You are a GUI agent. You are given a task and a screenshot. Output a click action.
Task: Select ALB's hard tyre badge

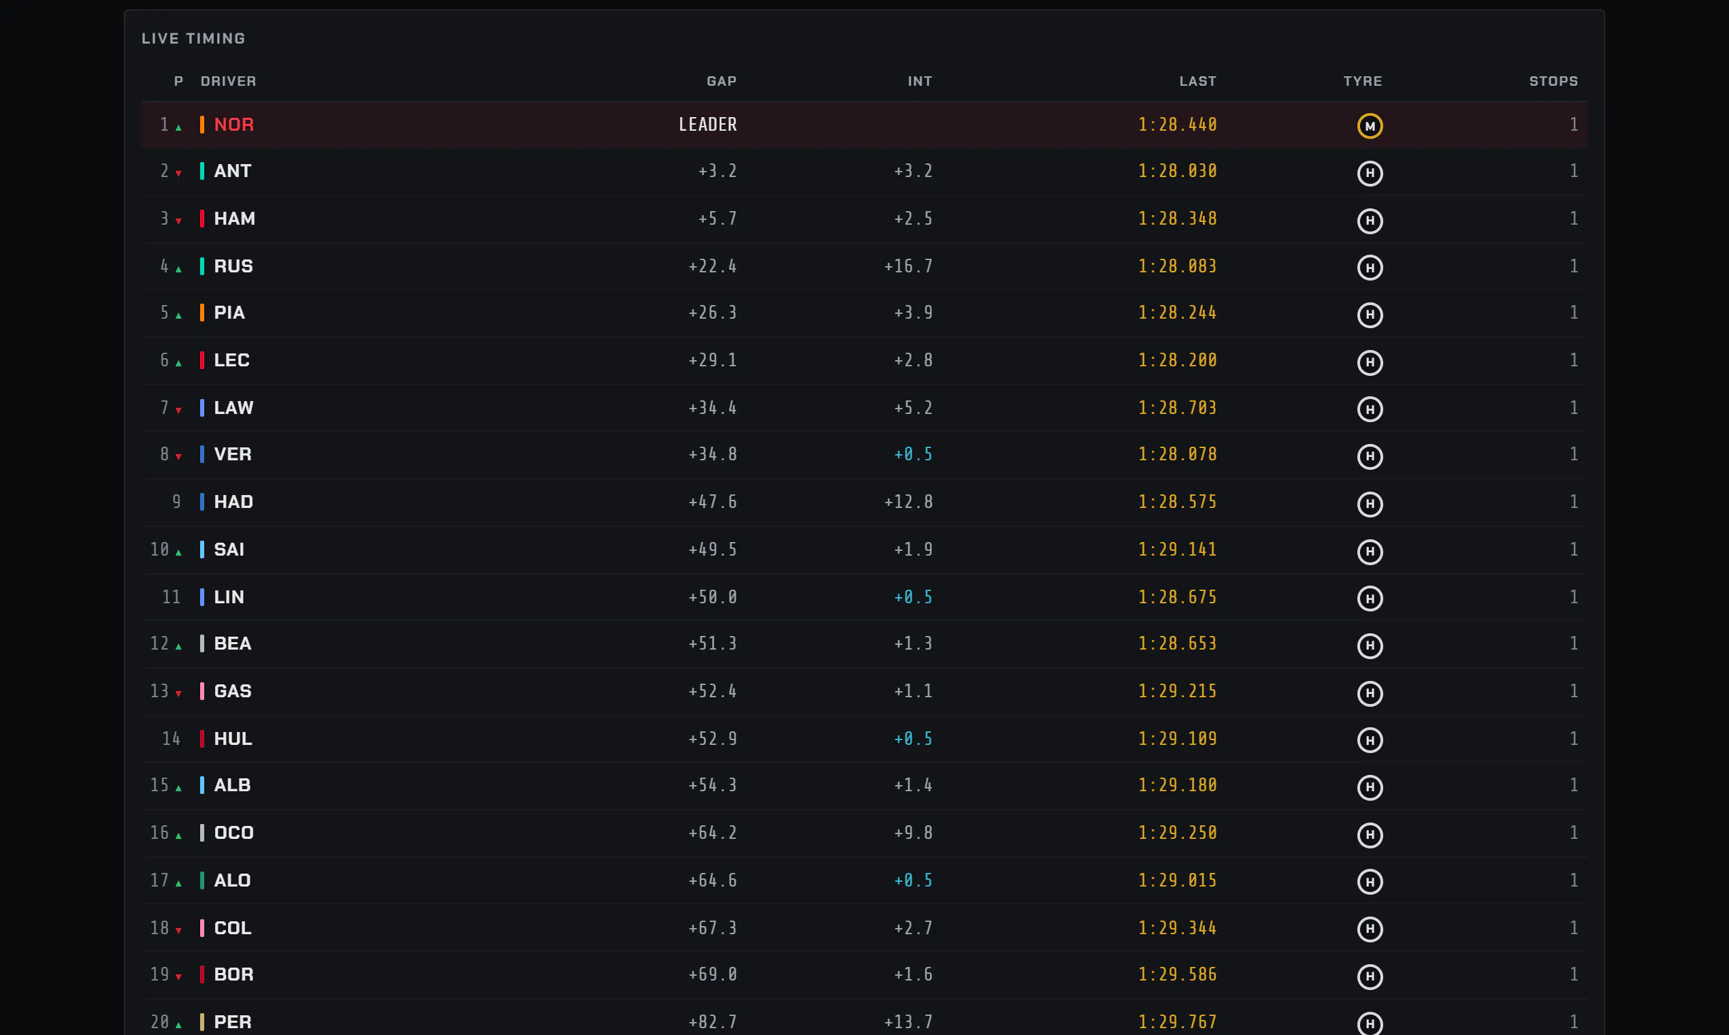tap(1370, 787)
